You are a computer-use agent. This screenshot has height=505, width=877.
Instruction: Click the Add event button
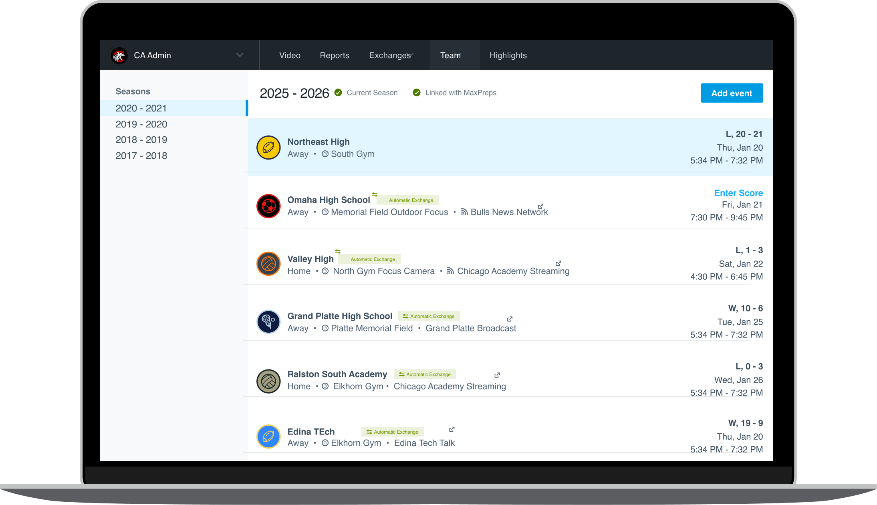point(732,93)
